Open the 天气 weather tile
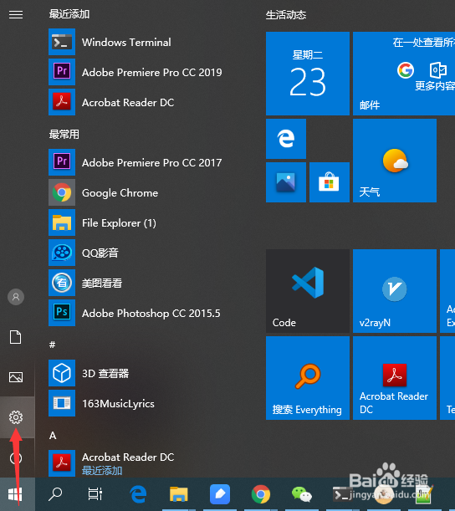Viewport: 455px width, 511px height. pos(395,161)
